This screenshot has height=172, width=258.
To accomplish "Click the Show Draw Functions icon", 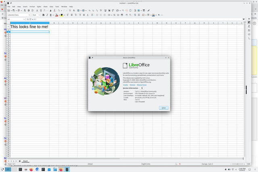I will tap(149, 10).
